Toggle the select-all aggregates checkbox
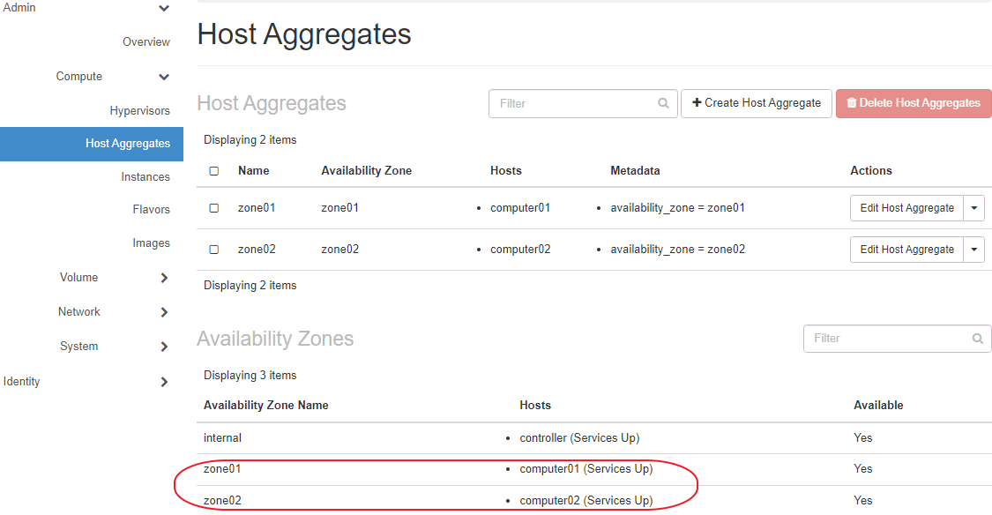This screenshot has height=515, width=992. pyautogui.click(x=214, y=171)
